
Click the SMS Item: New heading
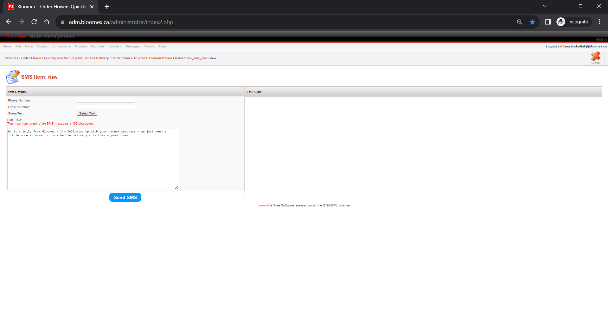pyautogui.click(x=39, y=77)
